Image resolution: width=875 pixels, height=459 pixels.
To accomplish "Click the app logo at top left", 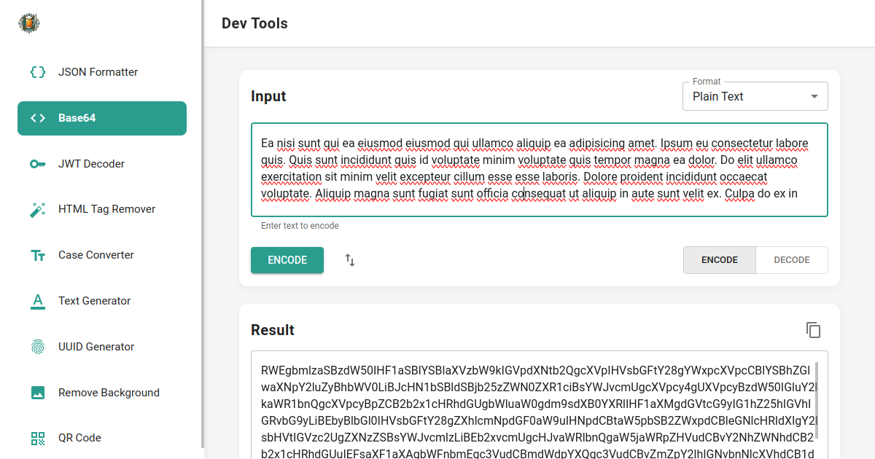I will coord(28,23).
